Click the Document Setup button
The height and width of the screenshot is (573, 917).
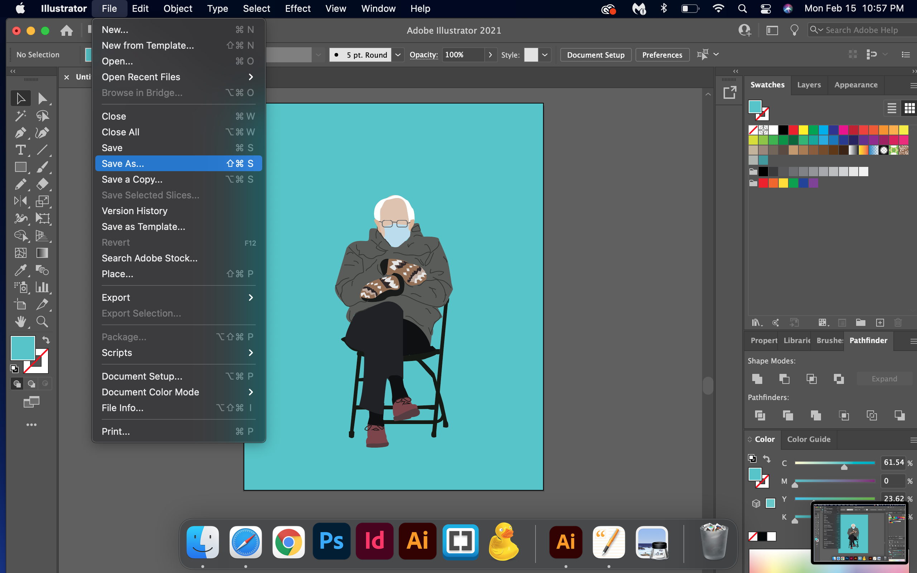point(595,55)
